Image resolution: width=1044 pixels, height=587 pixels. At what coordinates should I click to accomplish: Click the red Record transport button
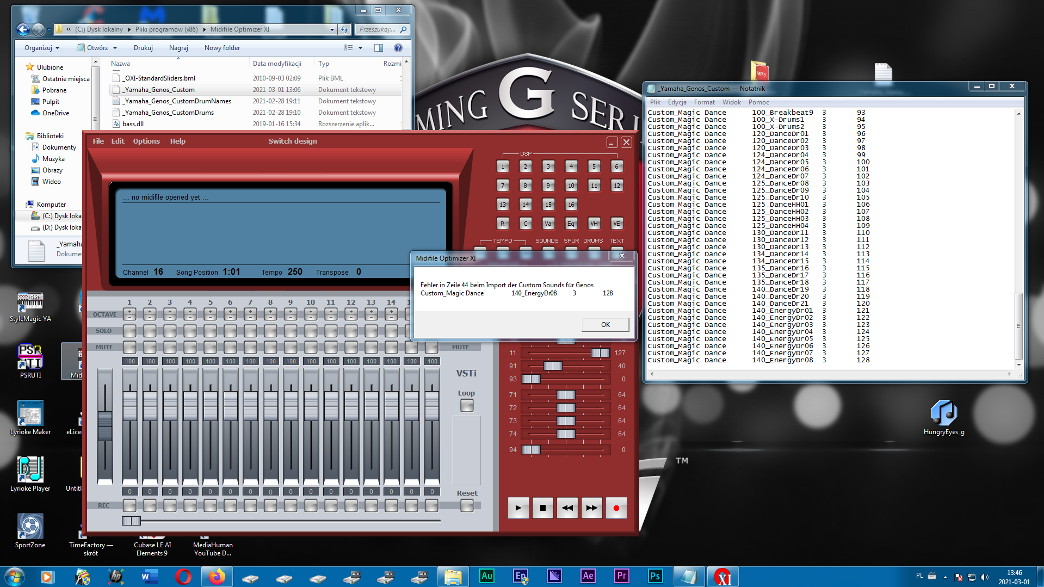click(616, 508)
